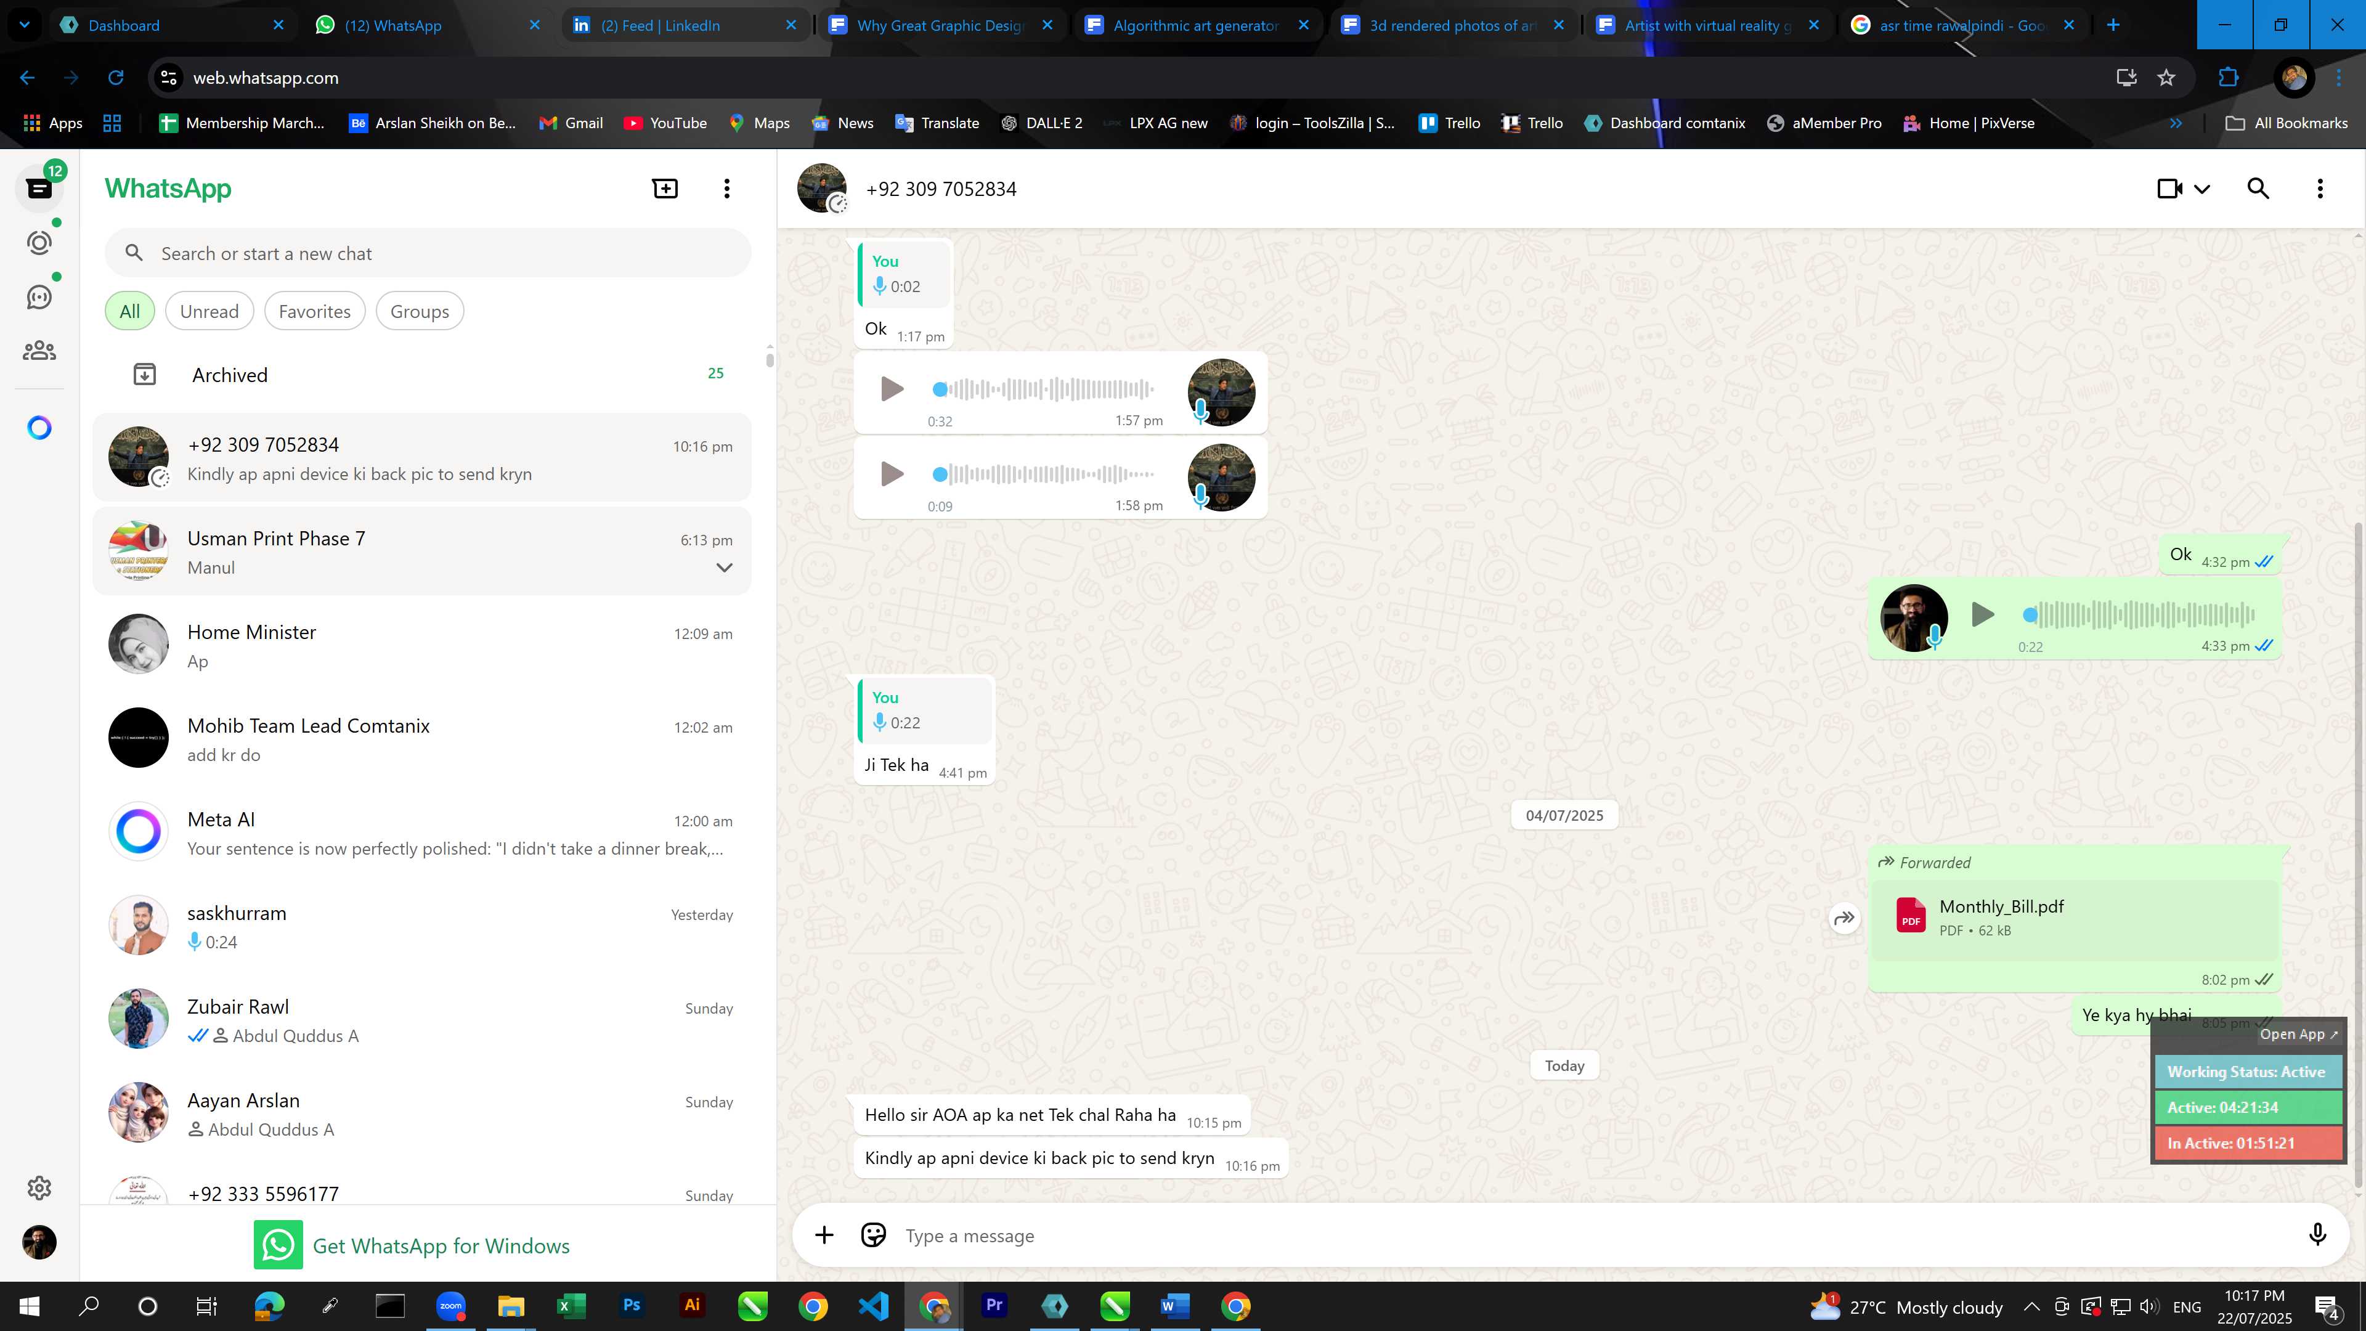
Task: Select the Unread chat filter
Action: coord(209,311)
